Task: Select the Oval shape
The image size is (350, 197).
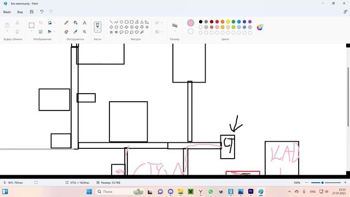Action: coord(121,22)
